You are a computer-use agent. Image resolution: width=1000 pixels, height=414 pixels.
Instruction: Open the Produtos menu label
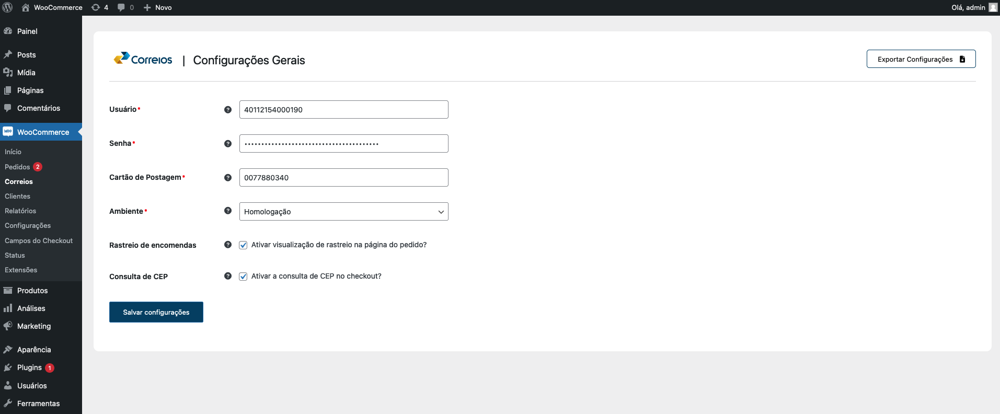pyautogui.click(x=32, y=291)
